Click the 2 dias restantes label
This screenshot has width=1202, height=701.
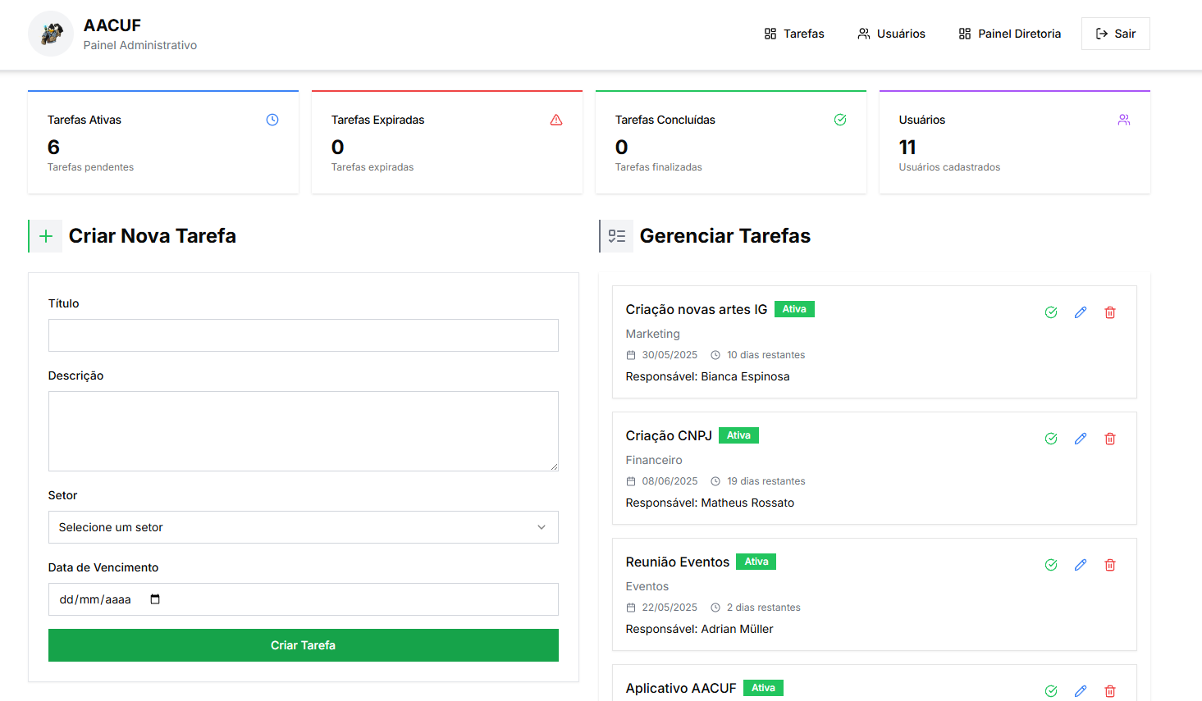pyautogui.click(x=763, y=608)
